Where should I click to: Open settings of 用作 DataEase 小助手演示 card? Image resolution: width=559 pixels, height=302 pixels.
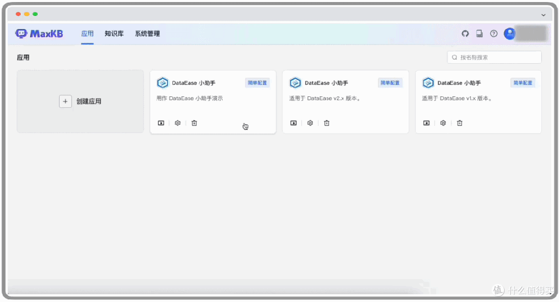178,123
